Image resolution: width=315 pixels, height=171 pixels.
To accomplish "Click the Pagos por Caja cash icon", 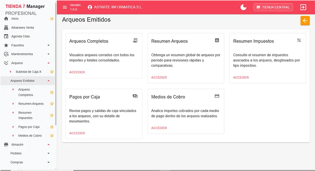I will click(135, 96).
